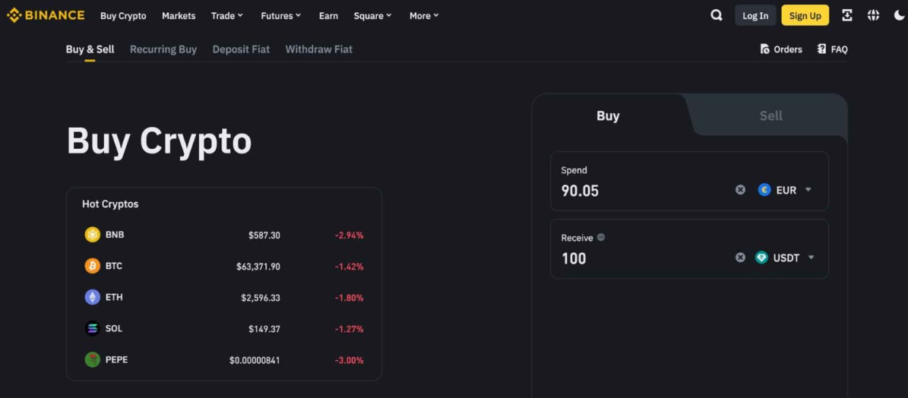Open the Recurring Buy tab
The width and height of the screenshot is (908, 398).
(x=163, y=49)
